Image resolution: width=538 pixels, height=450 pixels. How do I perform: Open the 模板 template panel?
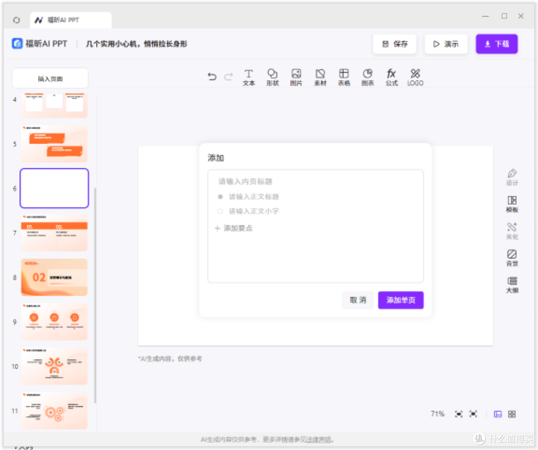coord(512,204)
